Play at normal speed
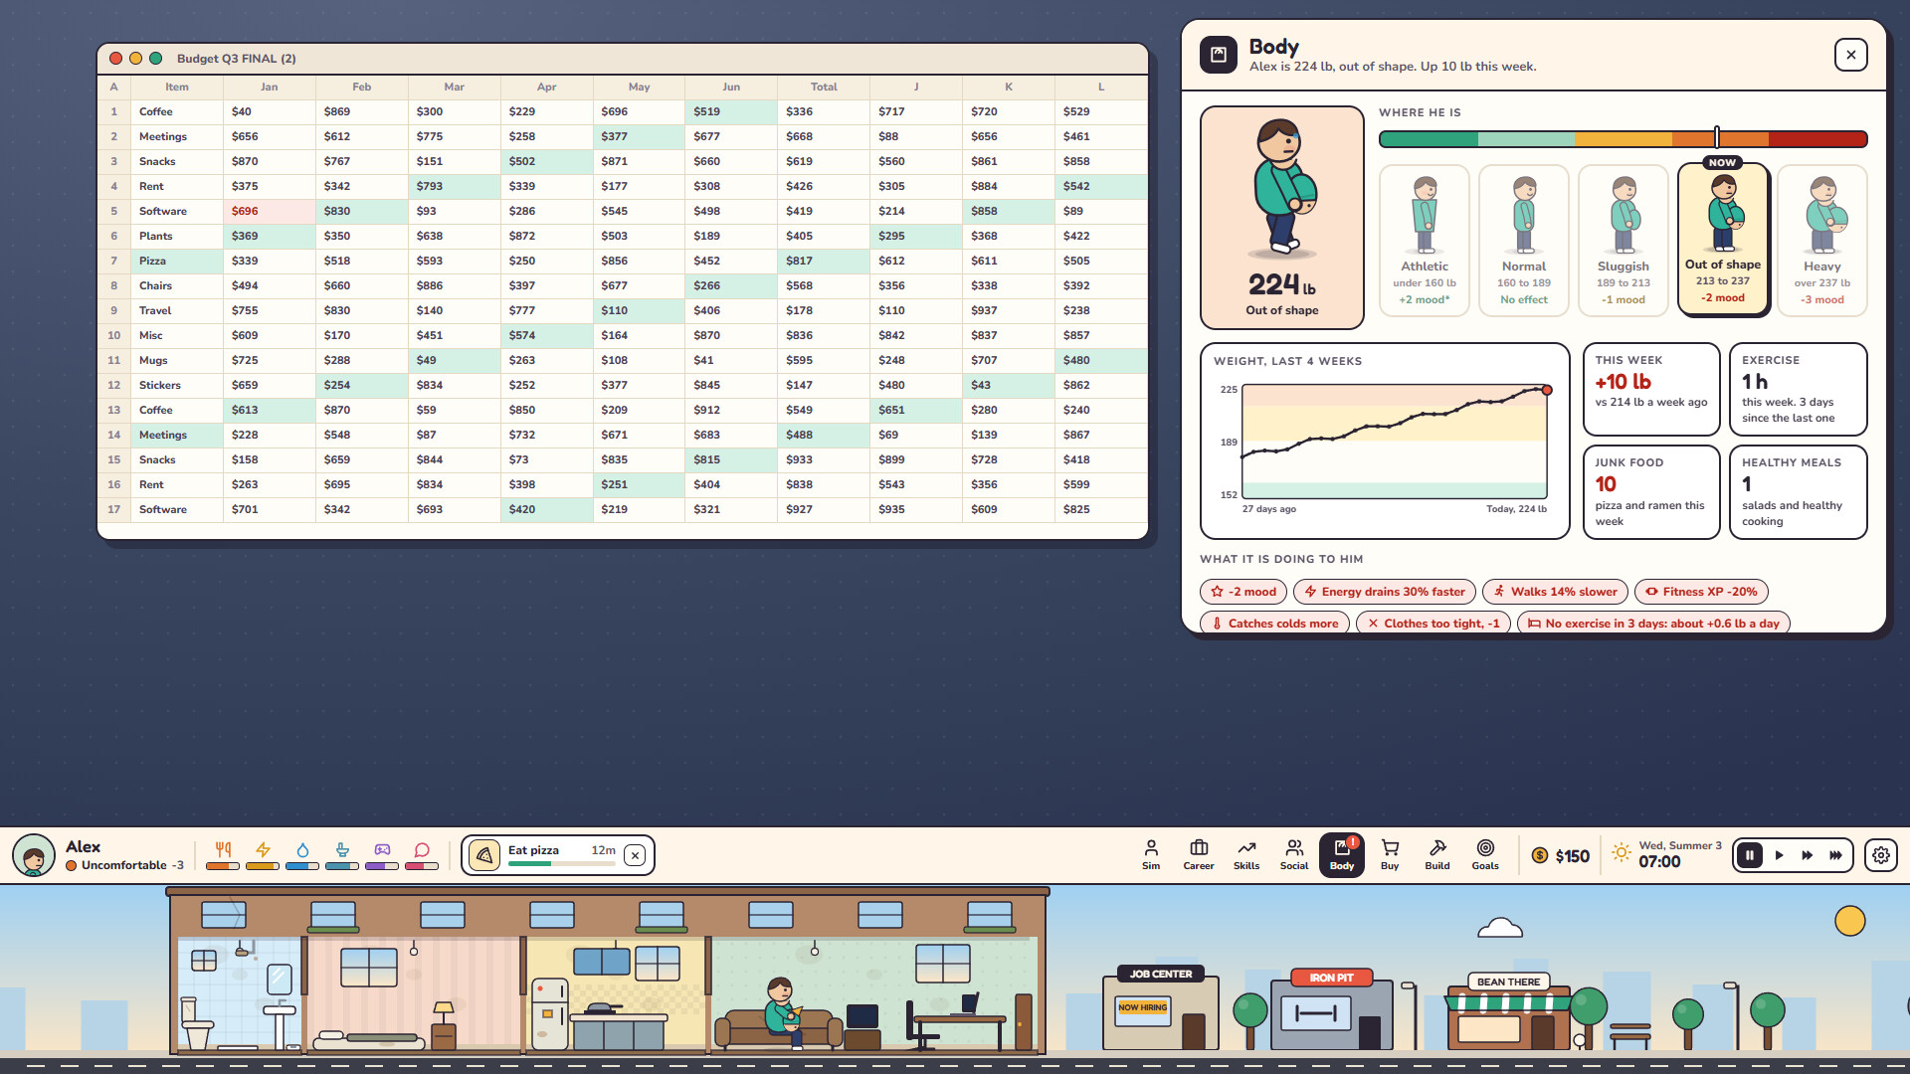1910x1074 pixels. [1779, 855]
